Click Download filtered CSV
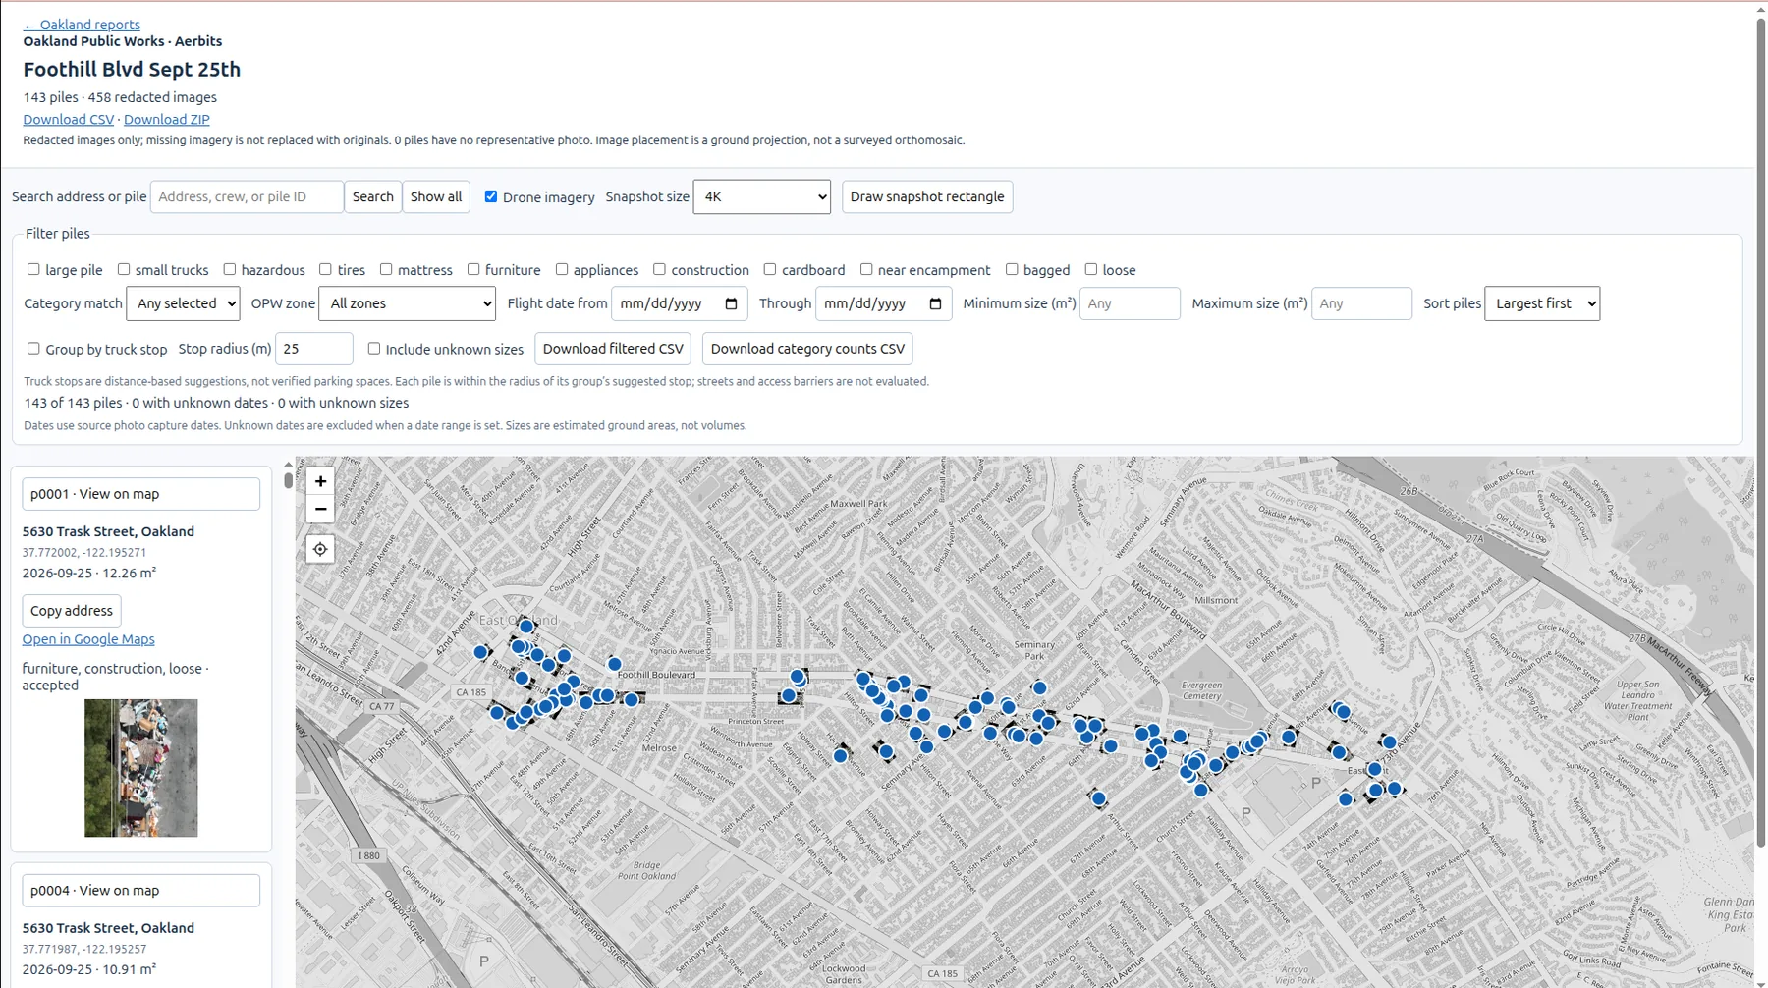Screen dimensions: 1768x988 point(613,349)
